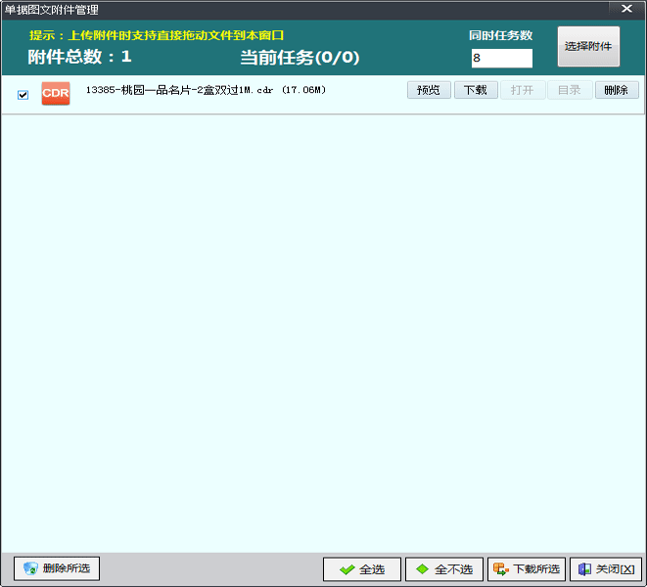Click the 目录 button in attachment row
This screenshot has height=587, width=647.
click(570, 90)
